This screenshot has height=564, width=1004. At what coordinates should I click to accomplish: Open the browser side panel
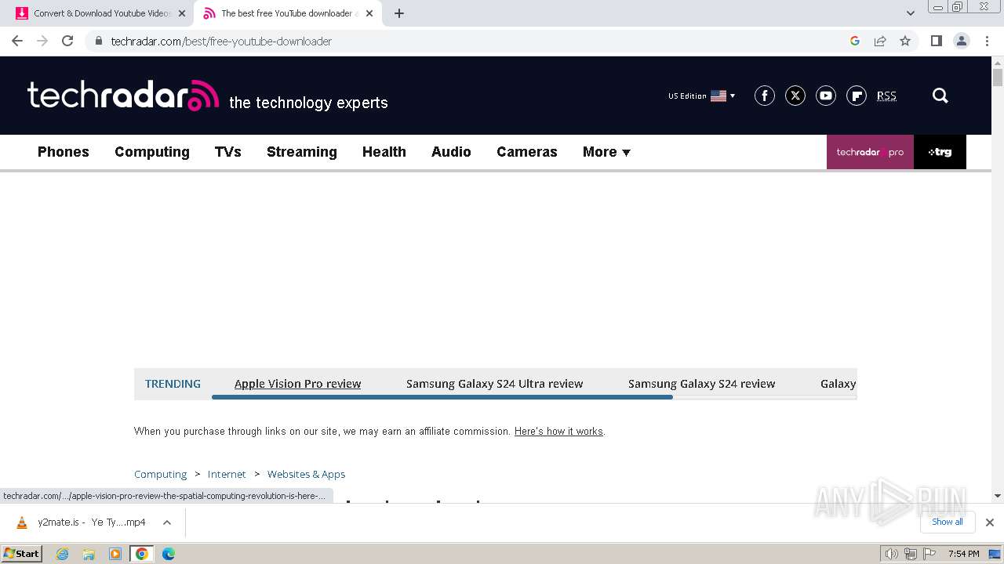(x=936, y=41)
